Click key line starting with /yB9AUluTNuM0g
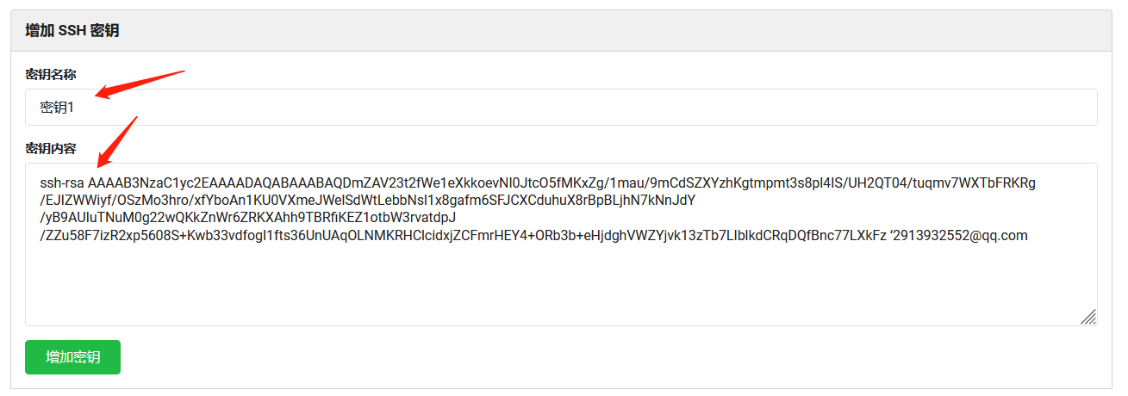The image size is (1128, 396). point(247,218)
